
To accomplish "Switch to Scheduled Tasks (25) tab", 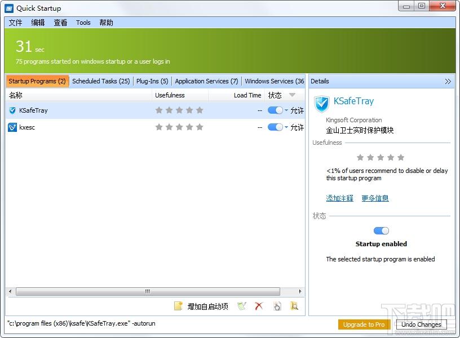I will (x=101, y=81).
